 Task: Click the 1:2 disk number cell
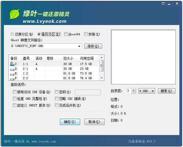tap(25, 73)
